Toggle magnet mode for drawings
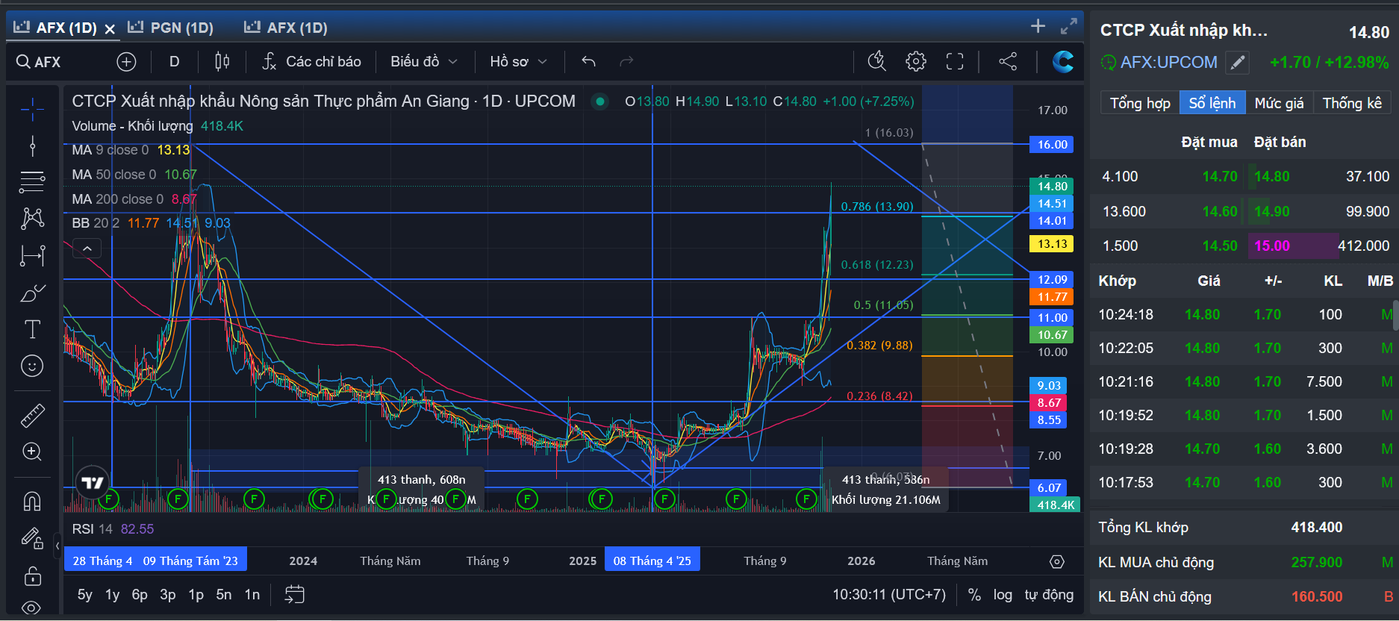Viewport: 1399px width, 621px height. pyautogui.click(x=32, y=501)
